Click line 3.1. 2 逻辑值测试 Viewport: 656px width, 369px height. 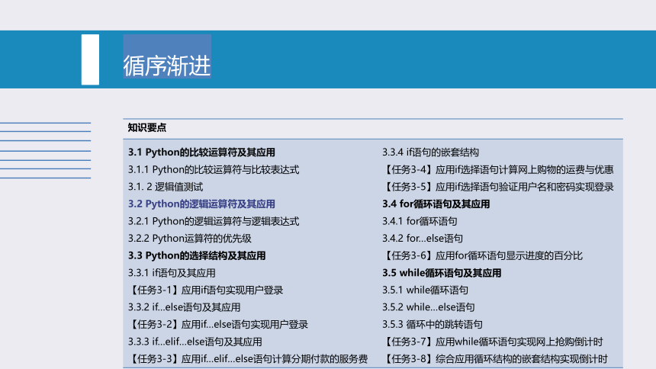coord(166,187)
